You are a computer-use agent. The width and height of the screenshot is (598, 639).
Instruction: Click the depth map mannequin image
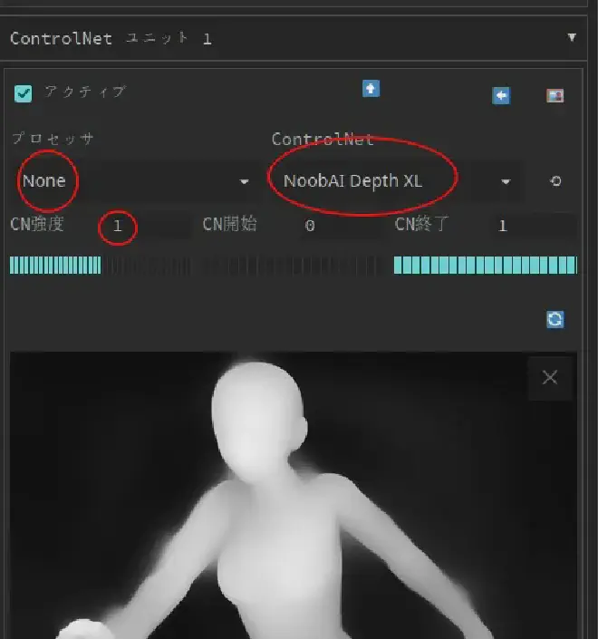tap(294, 495)
